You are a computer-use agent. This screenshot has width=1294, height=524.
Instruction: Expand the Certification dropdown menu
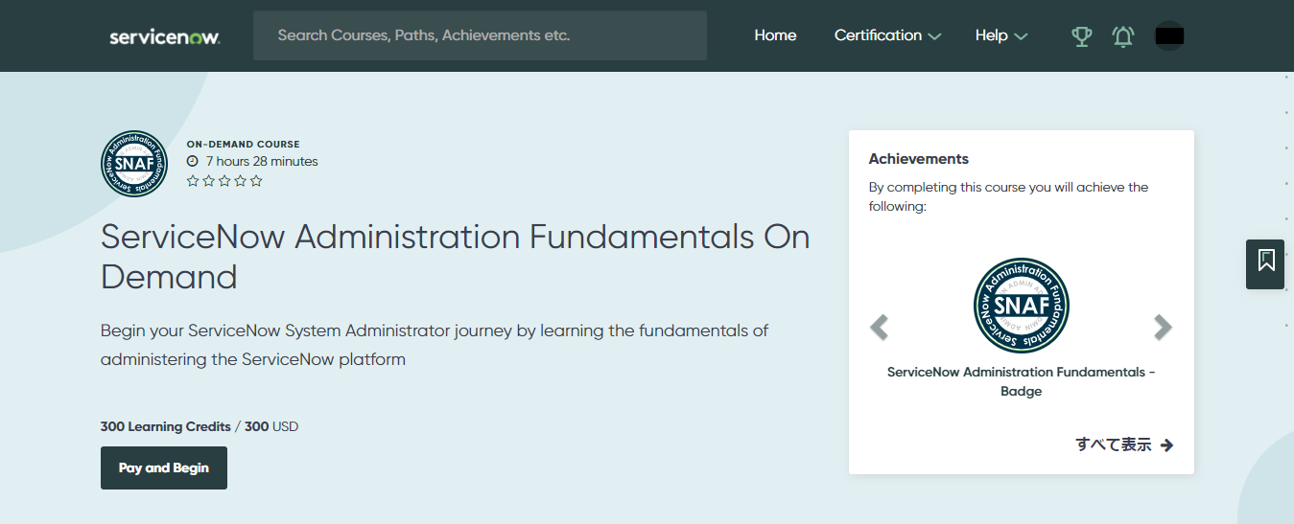click(886, 35)
